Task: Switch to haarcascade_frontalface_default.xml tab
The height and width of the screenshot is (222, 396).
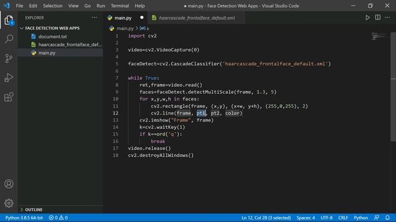Action: tap(197, 18)
